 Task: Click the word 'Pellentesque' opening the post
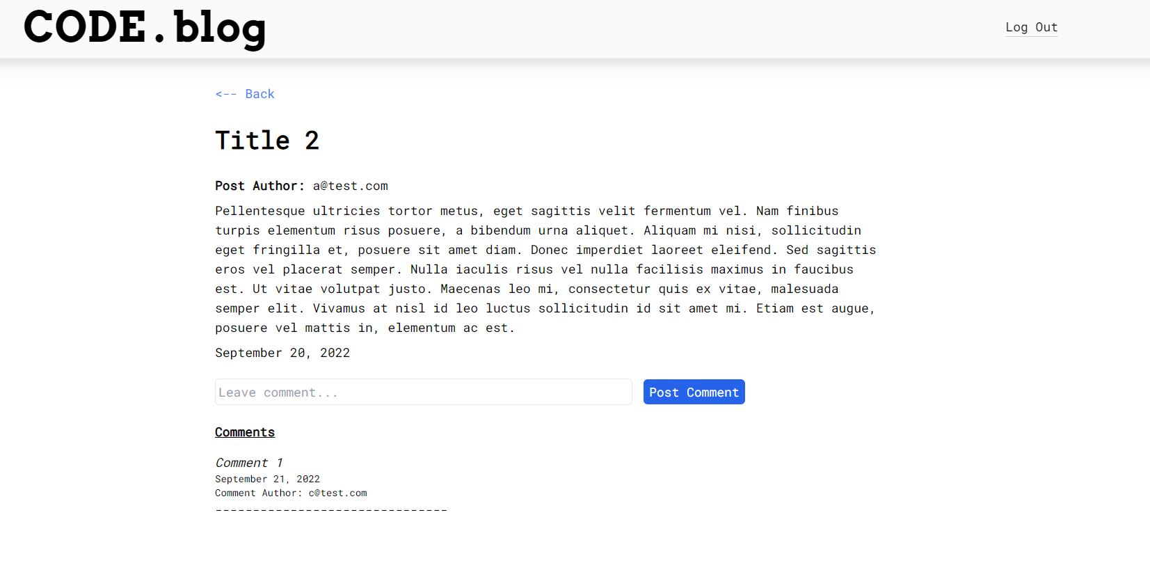[x=260, y=211]
